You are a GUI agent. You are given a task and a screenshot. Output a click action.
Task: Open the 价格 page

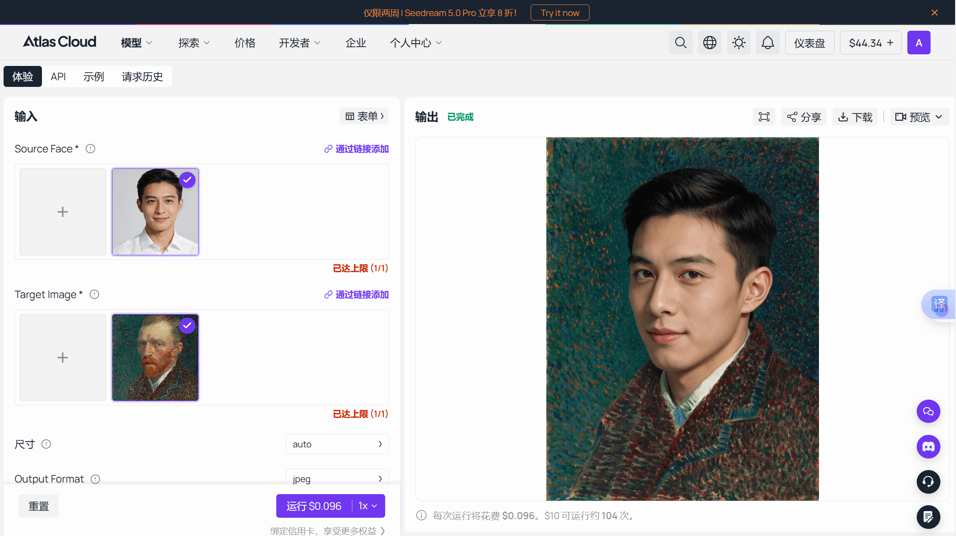click(x=245, y=43)
